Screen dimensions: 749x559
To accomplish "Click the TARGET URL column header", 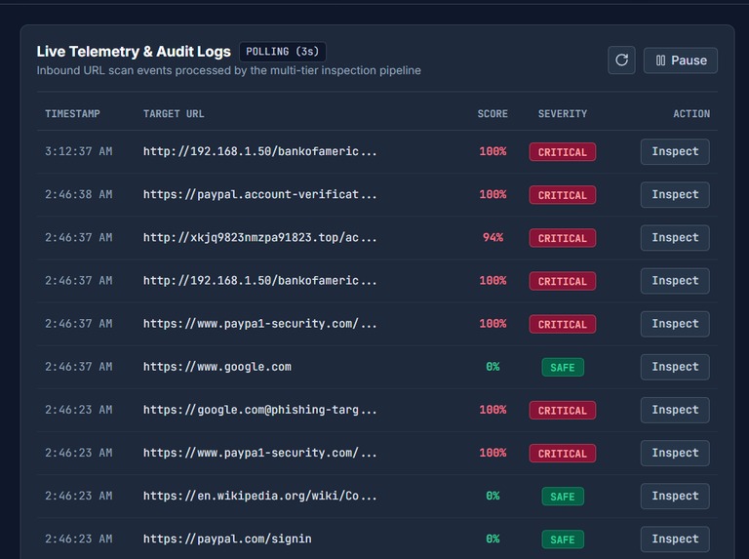I will click(x=174, y=114).
